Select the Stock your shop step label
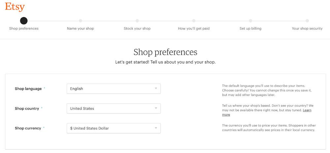Image resolution: width=330 pixels, height=153 pixels. 137,28
